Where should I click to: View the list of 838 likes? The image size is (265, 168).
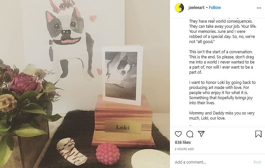pos(183,142)
